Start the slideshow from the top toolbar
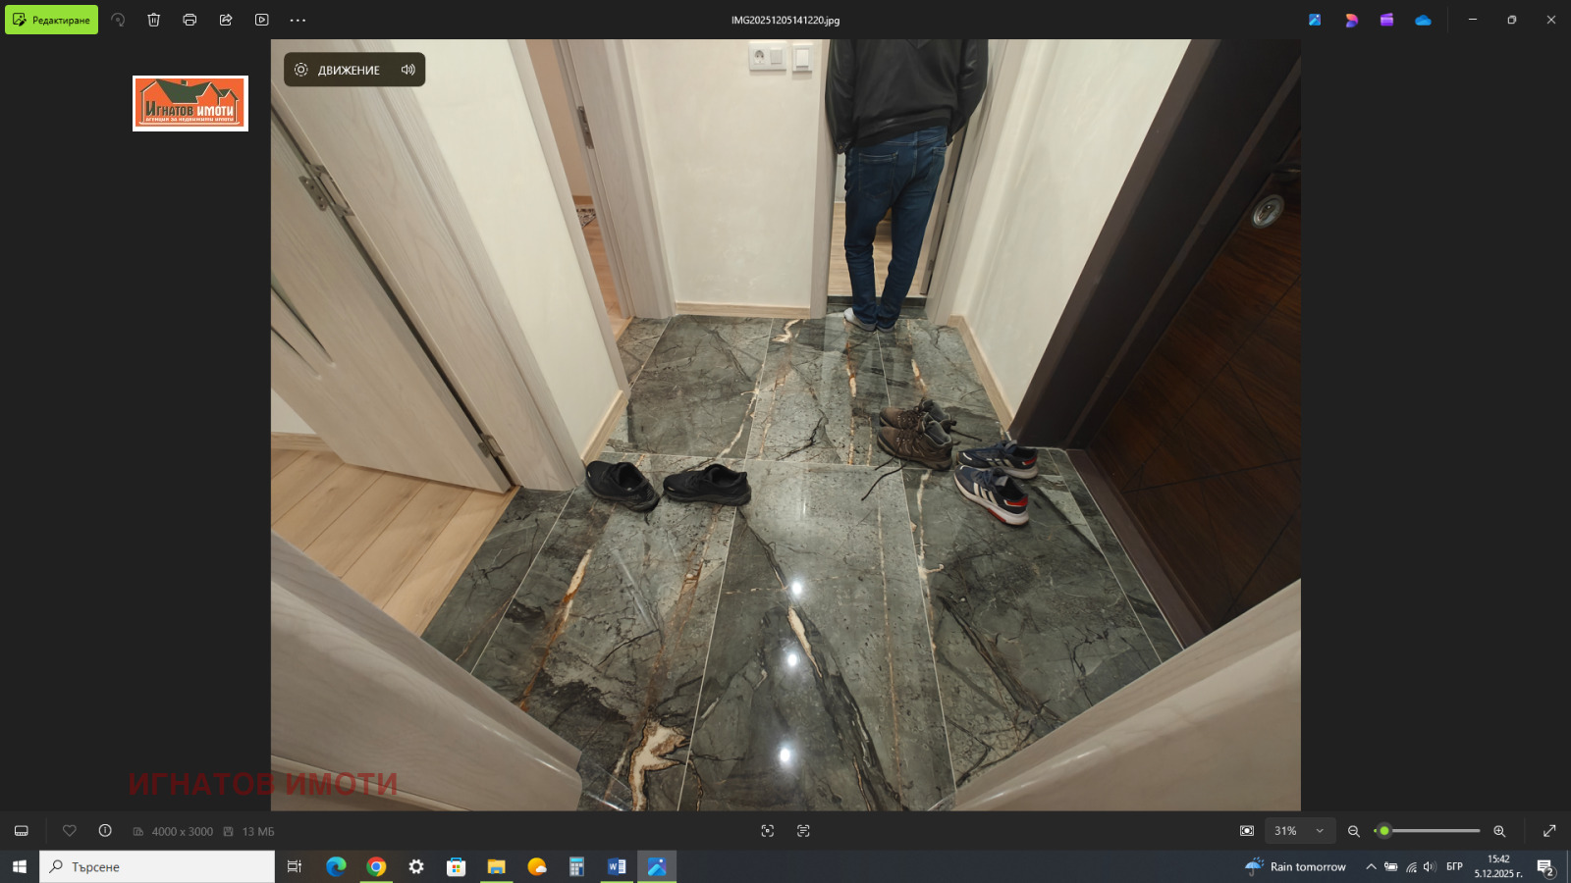The image size is (1571, 883). click(262, 20)
